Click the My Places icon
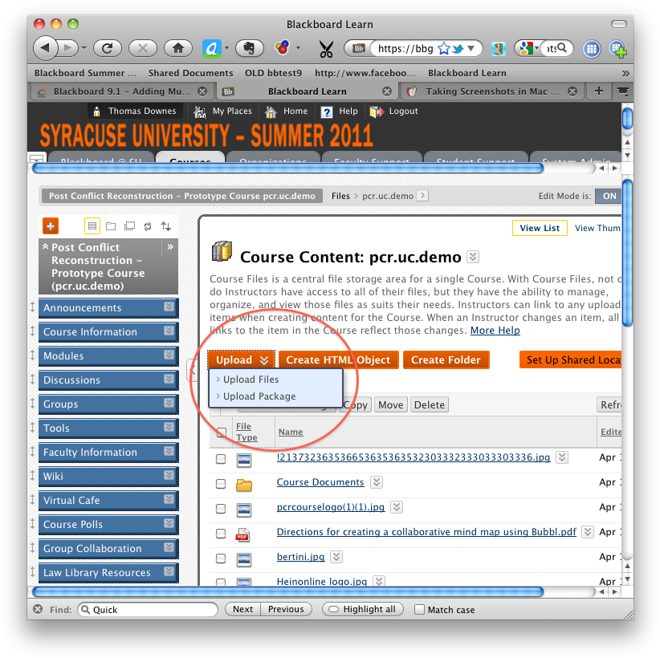The height and width of the screenshot is (658, 660). (x=199, y=112)
